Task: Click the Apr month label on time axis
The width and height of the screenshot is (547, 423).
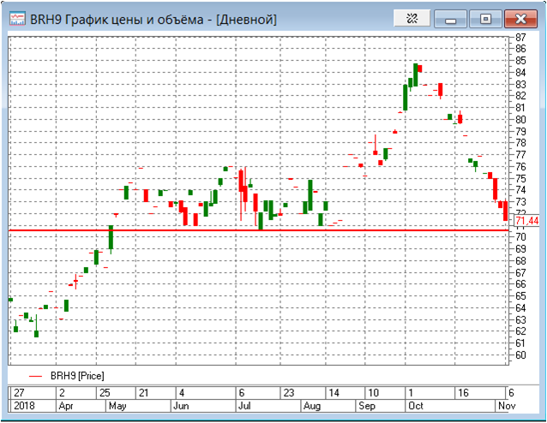Action: click(x=65, y=408)
